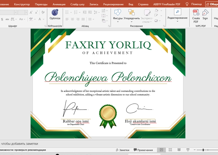Viewport: 218px width, 155px height.
Task: Select the FAXRIY YORLIQ title text
Action: pos(108,45)
